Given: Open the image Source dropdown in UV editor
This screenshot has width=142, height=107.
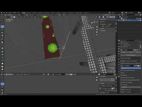Looking at the screenshot, I should point(111,86).
